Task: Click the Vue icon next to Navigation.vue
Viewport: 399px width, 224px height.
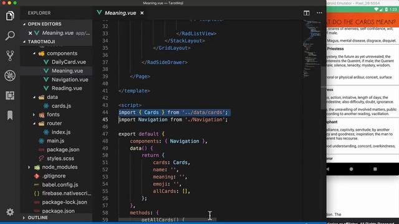Action: (46, 80)
